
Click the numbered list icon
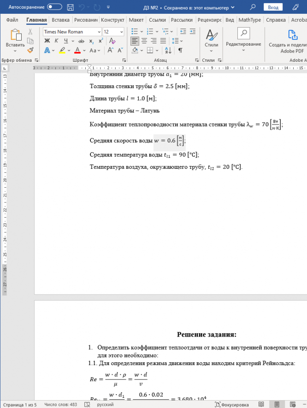click(150, 31)
